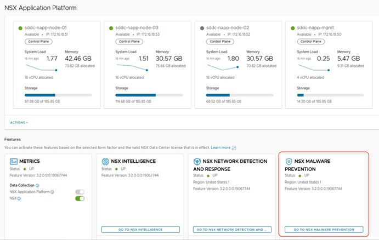Click storage usage bar of sddc-napp-node-03
Viewport: 379px width, 240px height.
[145, 95]
